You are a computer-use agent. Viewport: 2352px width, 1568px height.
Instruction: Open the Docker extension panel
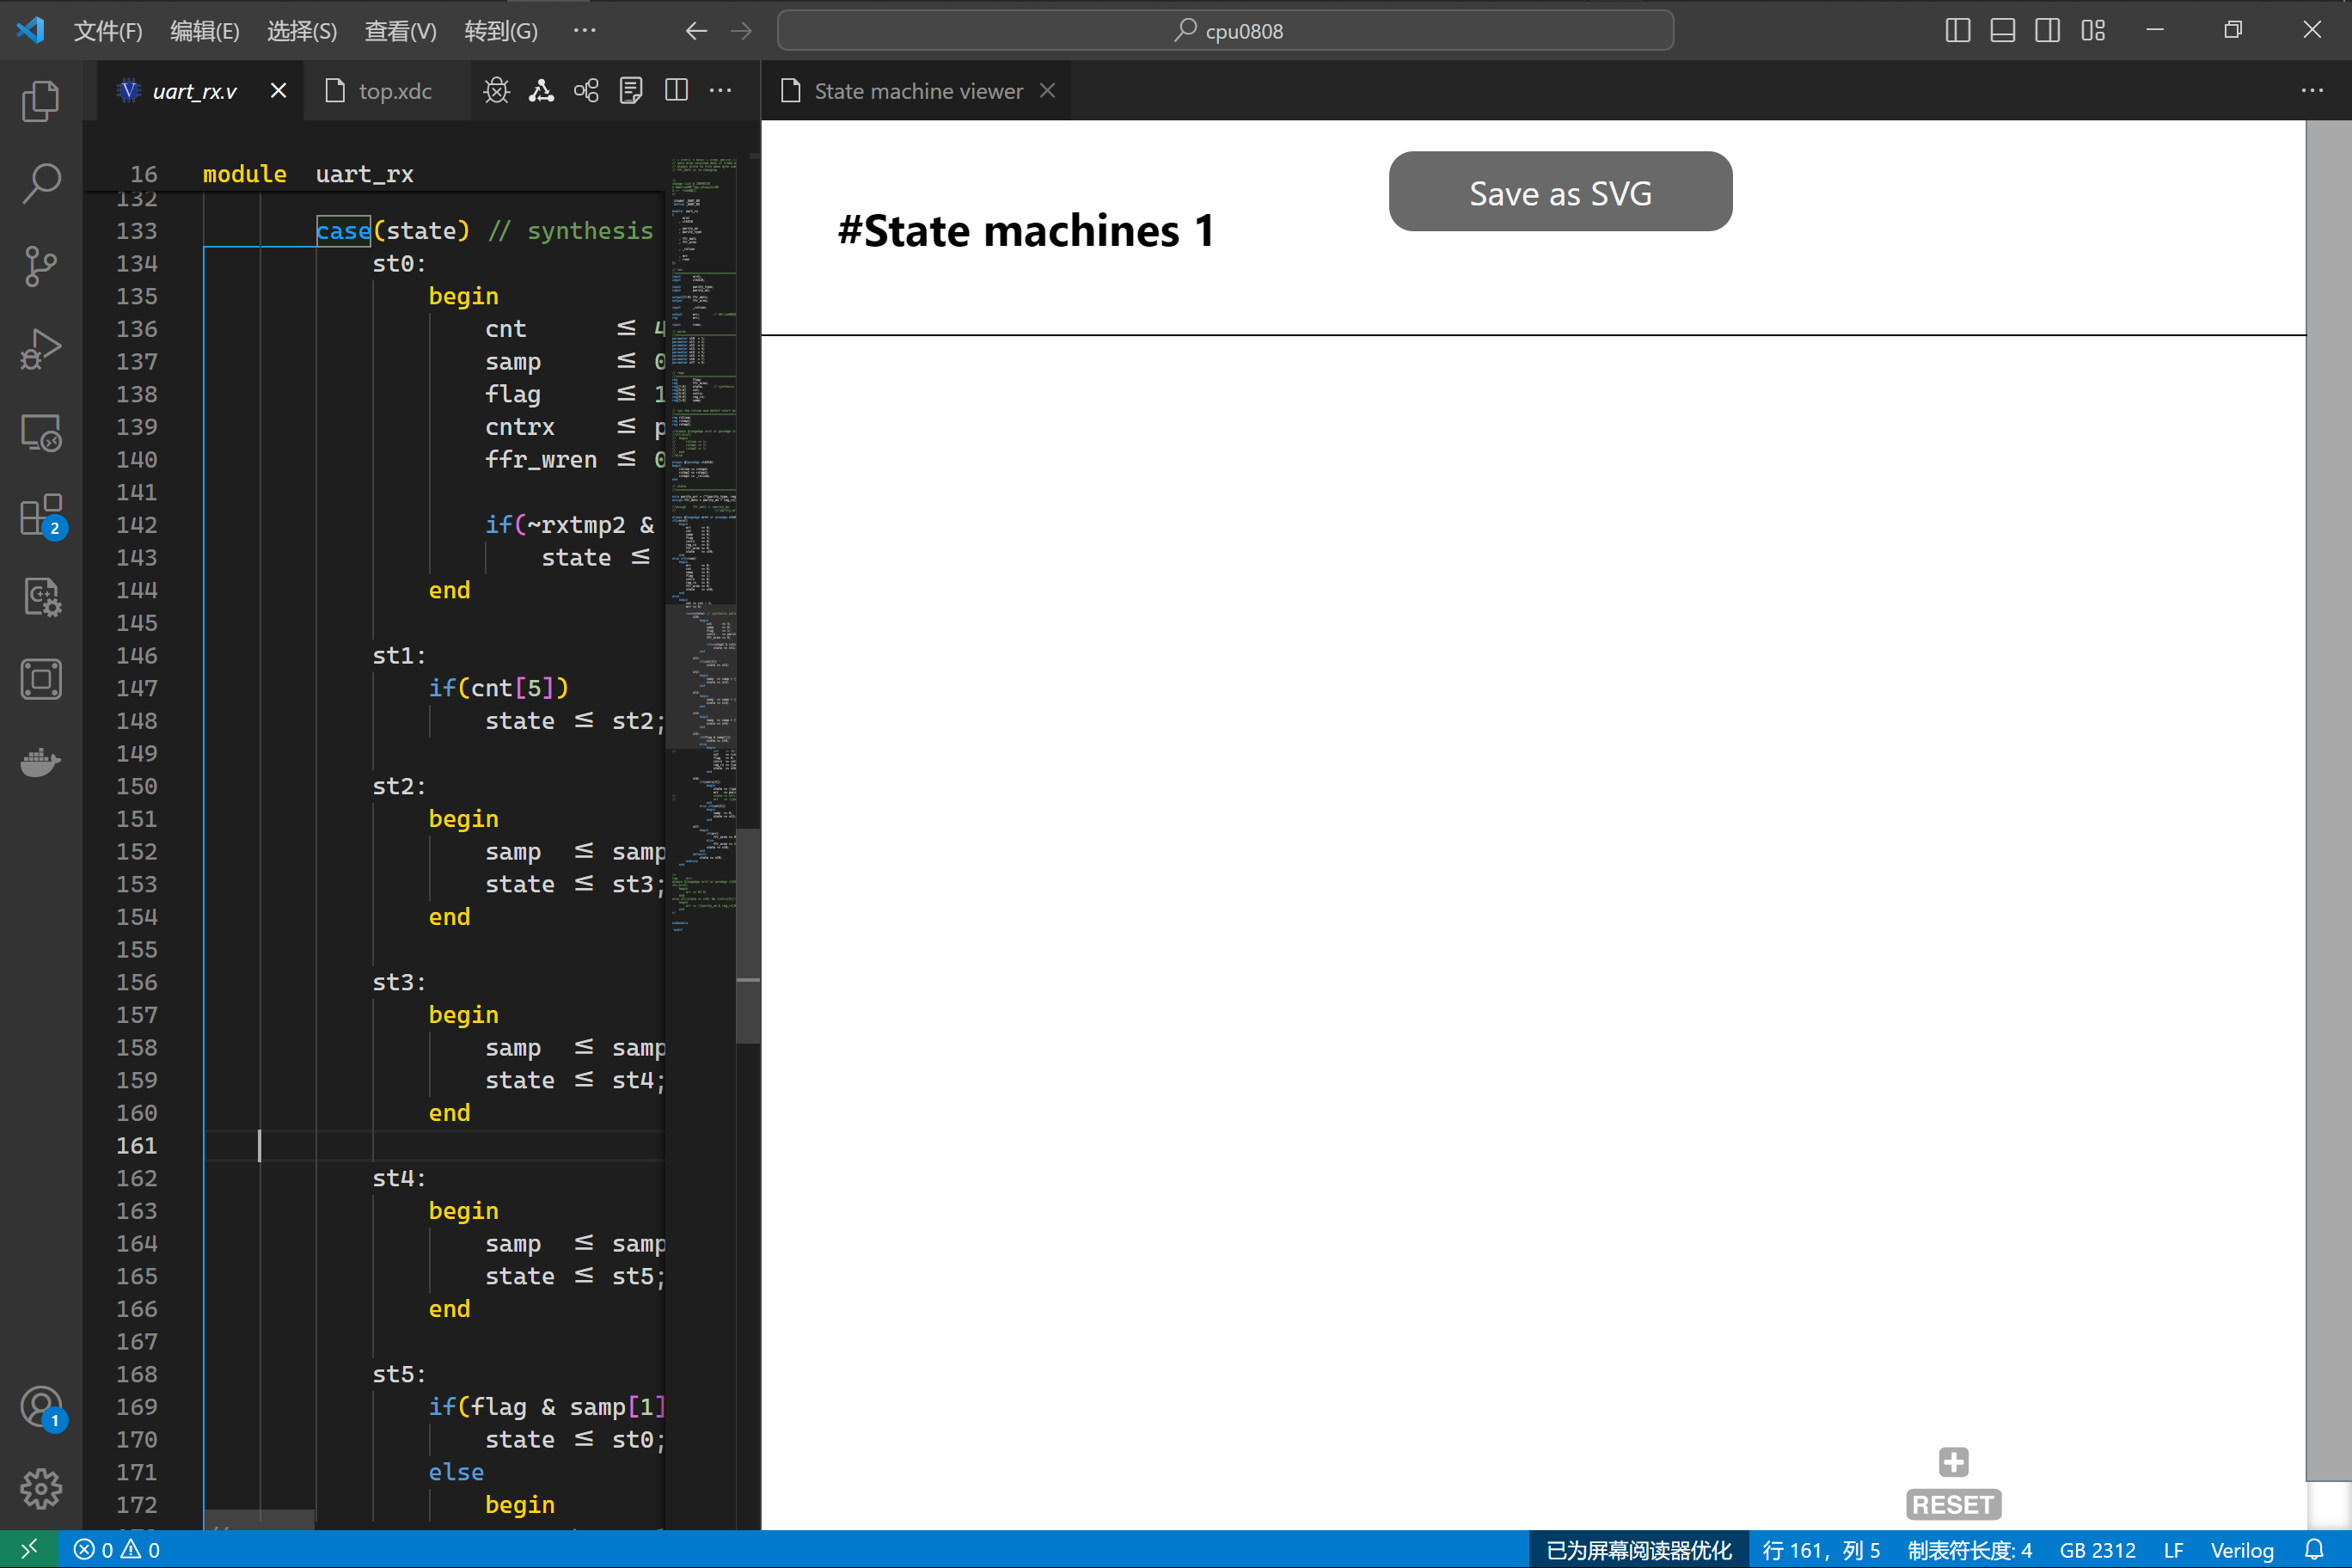point(40,762)
